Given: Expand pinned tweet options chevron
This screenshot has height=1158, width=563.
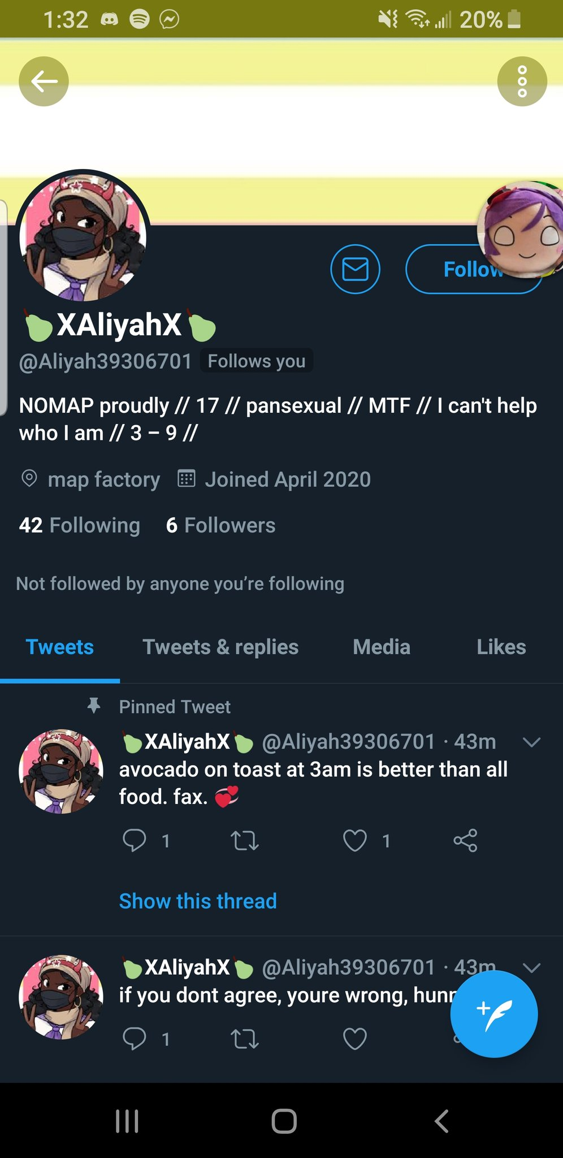Looking at the screenshot, I should click(x=532, y=742).
